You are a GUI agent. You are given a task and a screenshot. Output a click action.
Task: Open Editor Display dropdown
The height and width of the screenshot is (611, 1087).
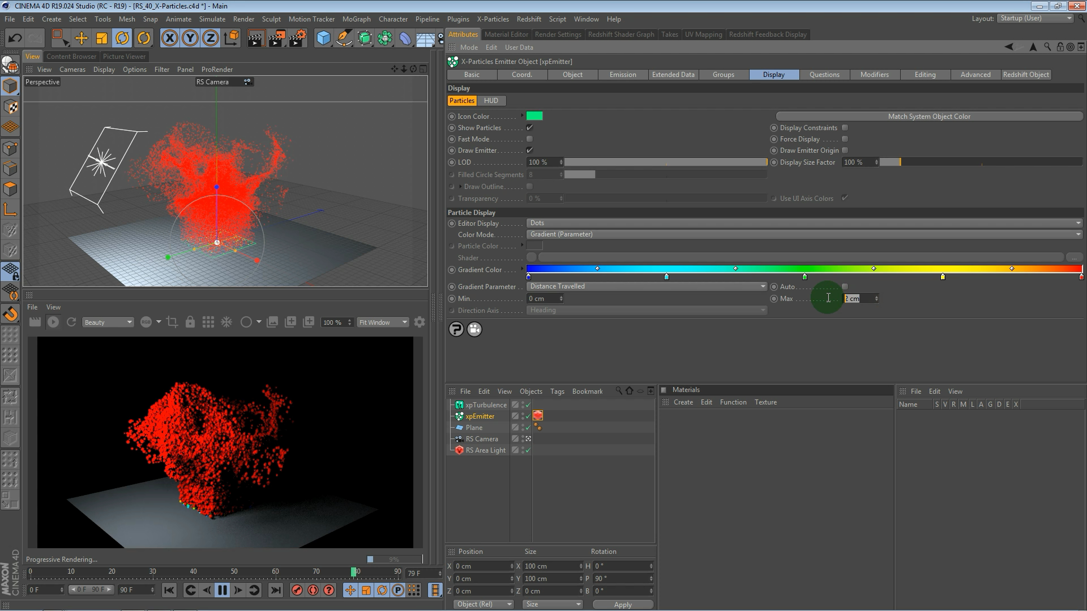[x=804, y=223]
